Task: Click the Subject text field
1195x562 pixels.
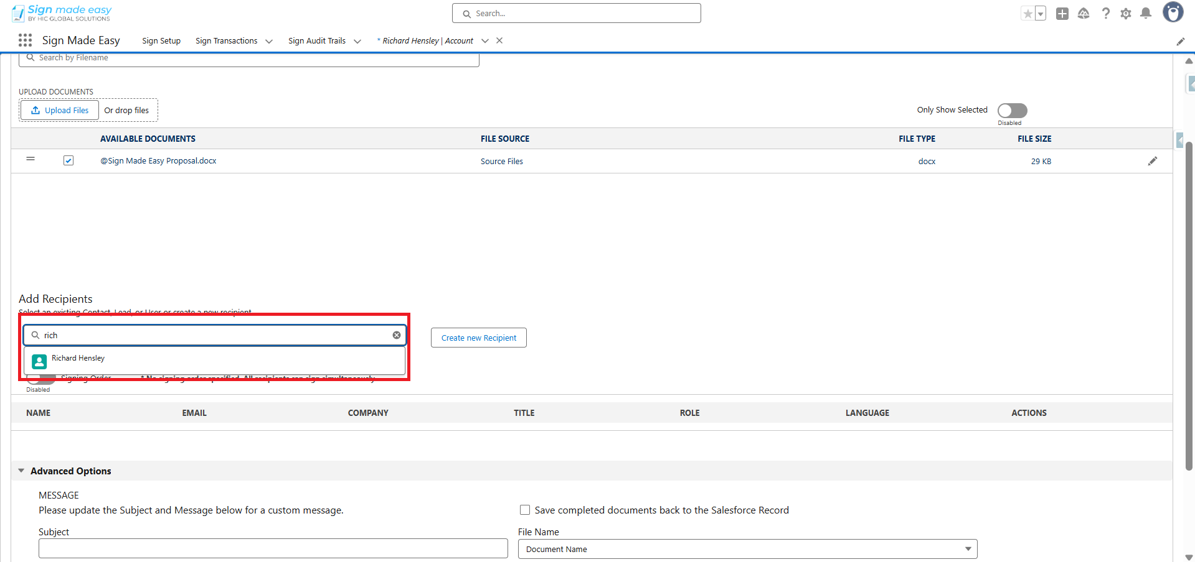Action: click(x=273, y=548)
